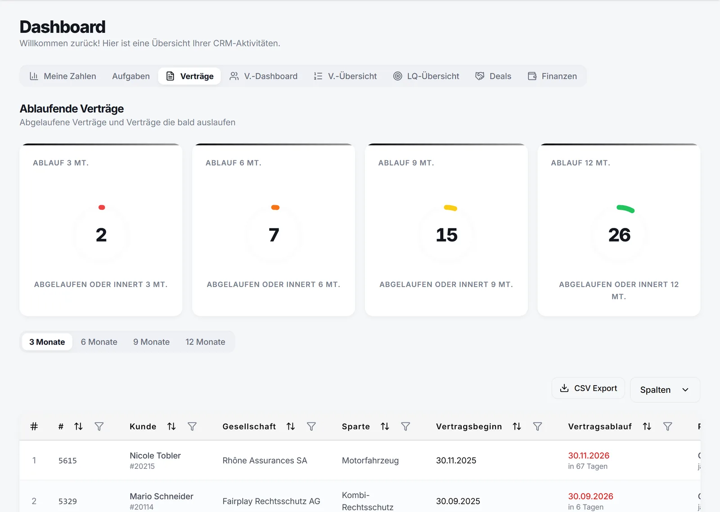720x512 pixels.
Task: Filter the Vertragsbeginn column
Action: click(x=537, y=426)
